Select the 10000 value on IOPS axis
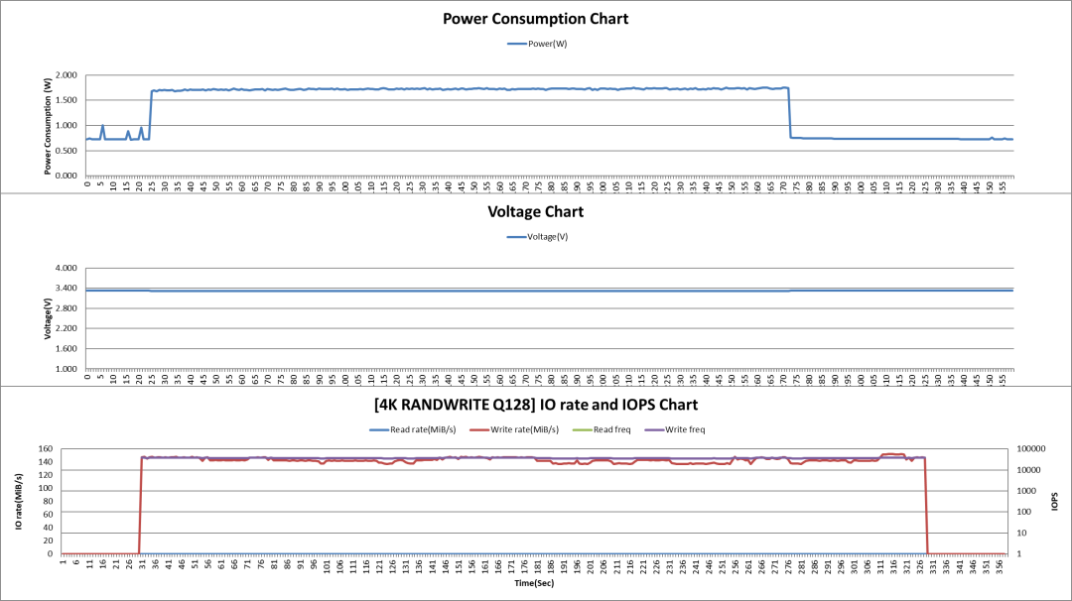Viewport: 1072px width, 601px height. (1029, 470)
